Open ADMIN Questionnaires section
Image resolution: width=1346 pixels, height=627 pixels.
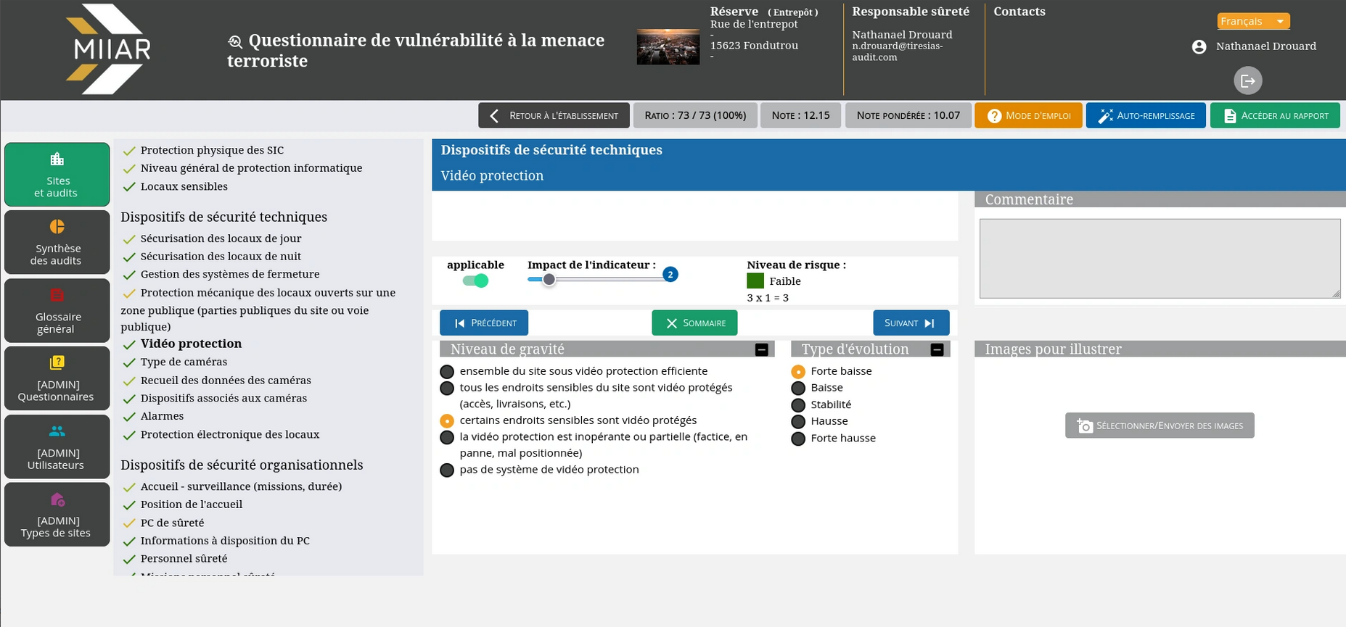(x=57, y=378)
